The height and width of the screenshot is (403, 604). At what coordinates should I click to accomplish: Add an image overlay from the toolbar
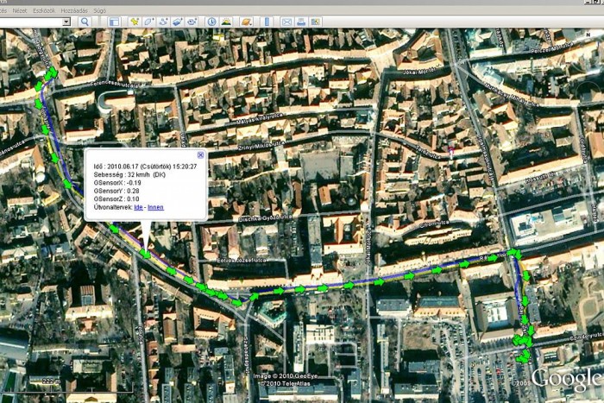[x=178, y=21]
